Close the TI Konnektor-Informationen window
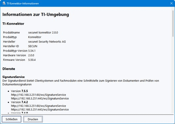The width and height of the screenshot is (175, 124). click(x=171, y=3)
